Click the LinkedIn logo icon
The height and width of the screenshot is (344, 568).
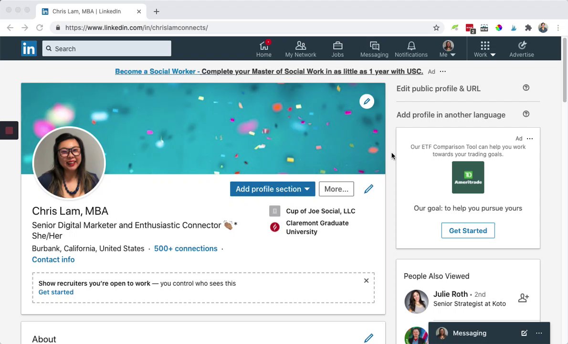click(29, 48)
